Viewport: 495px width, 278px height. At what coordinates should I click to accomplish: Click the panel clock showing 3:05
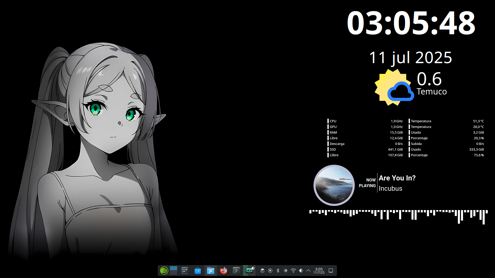click(319, 271)
